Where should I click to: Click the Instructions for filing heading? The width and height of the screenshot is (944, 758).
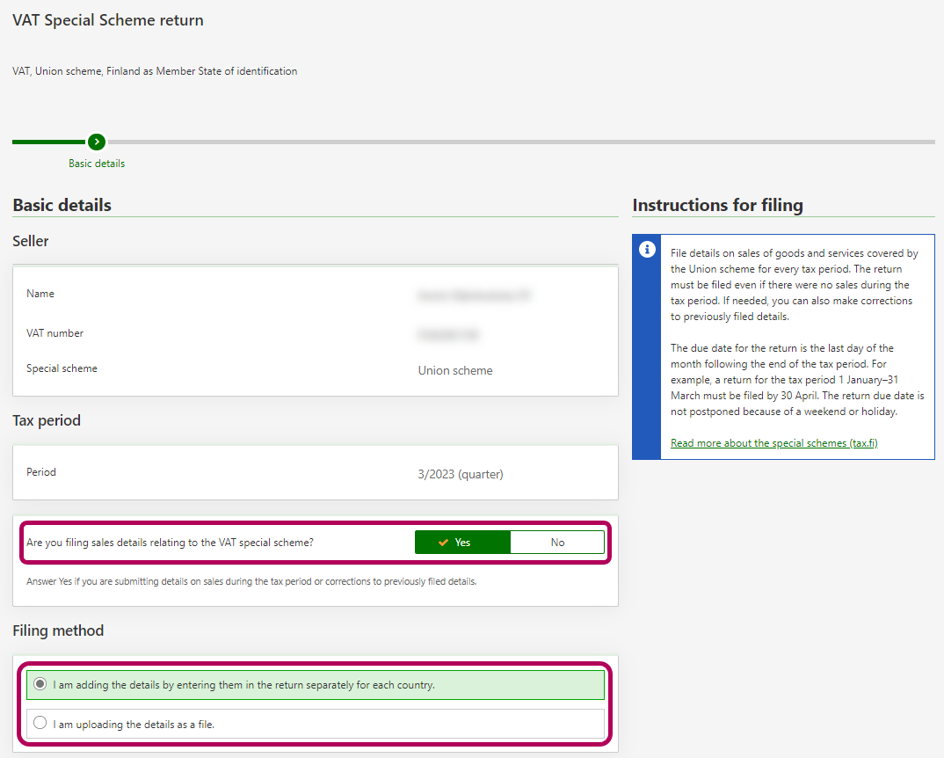pos(717,205)
